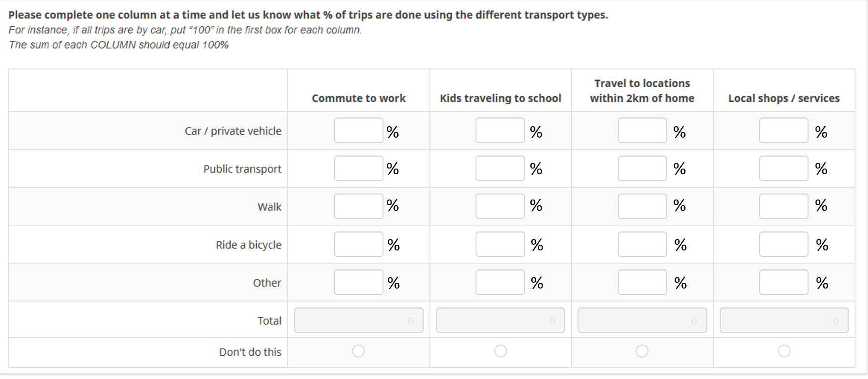Click the Local shops / services column header
The image size is (868, 379).
coord(784,98)
